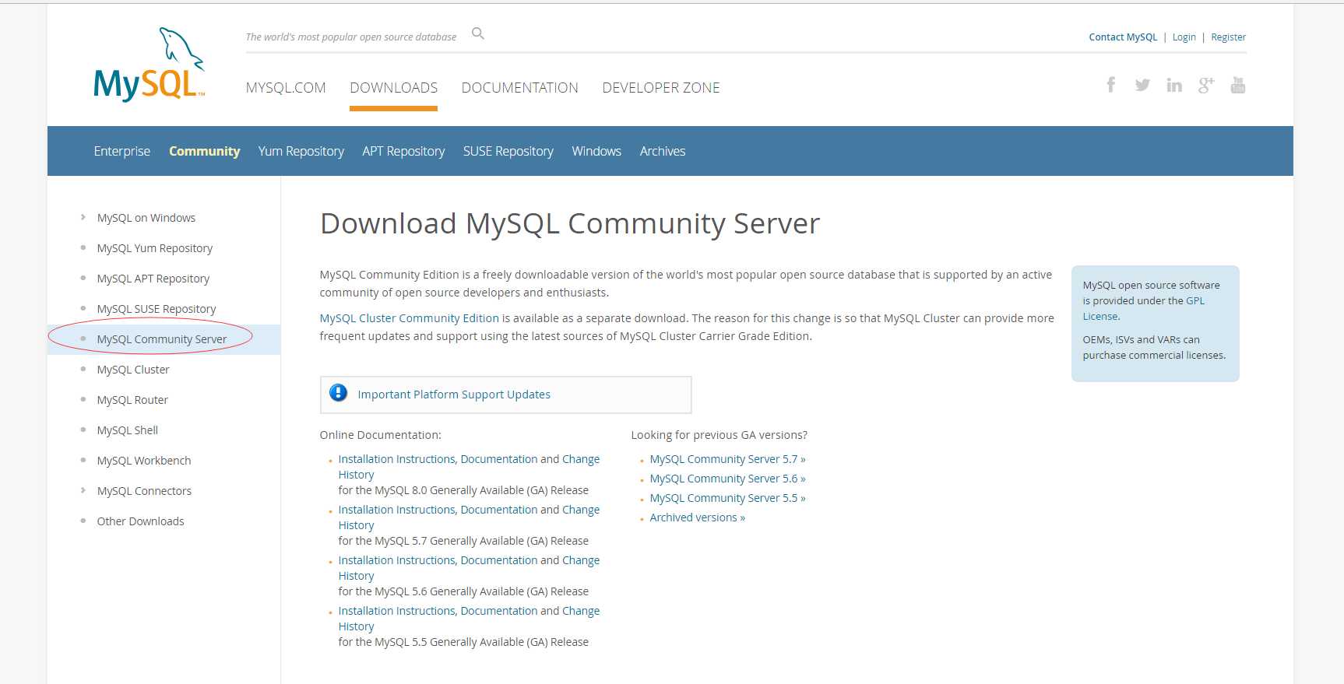Open MySQL SUSE Repository sidebar item
The width and height of the screenshot is (1344, 684).
(157, 309)
